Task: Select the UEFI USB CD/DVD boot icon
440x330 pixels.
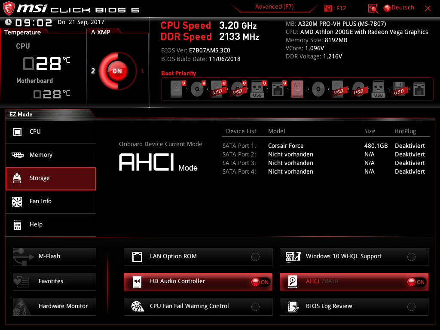Action: [238, 89]
